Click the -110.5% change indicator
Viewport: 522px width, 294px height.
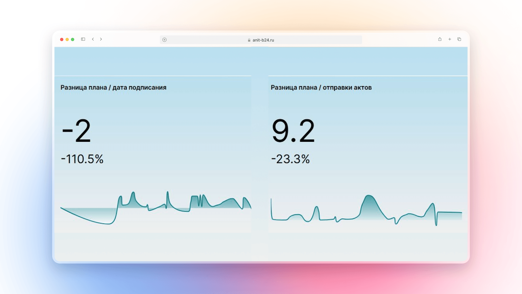[x=82, y=159]
